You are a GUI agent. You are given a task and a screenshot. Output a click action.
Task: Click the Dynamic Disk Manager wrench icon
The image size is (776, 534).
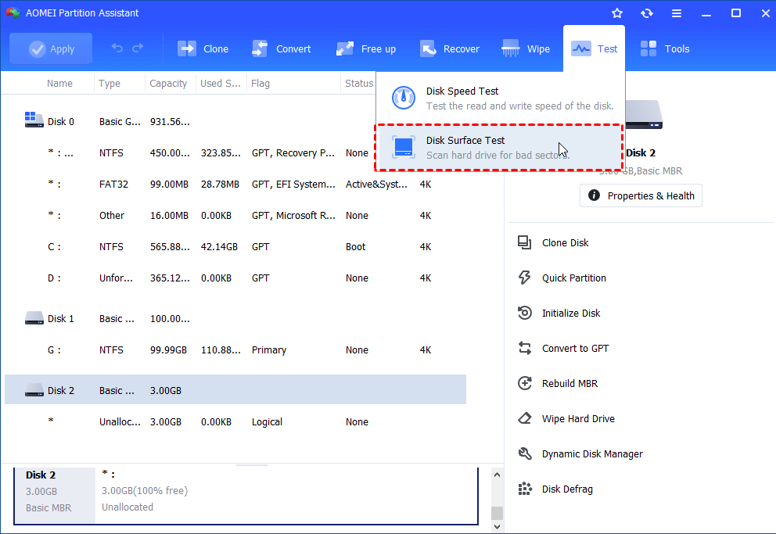(x=525, y=453)
